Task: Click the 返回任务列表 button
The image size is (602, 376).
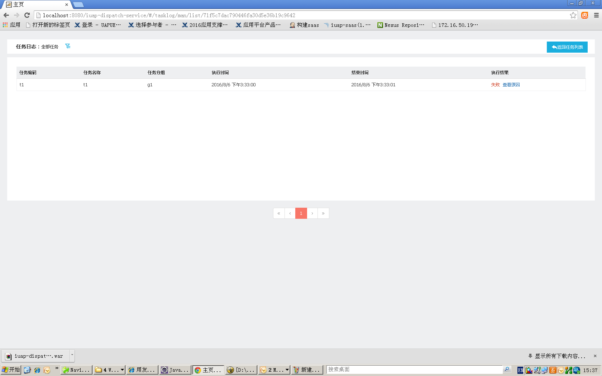Action: pos(567,47)
